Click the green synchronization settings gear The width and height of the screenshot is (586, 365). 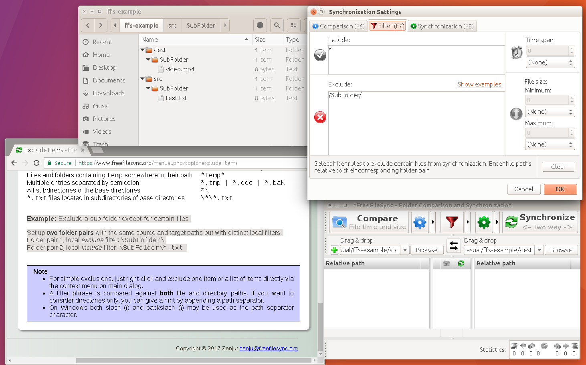(484, 222)
